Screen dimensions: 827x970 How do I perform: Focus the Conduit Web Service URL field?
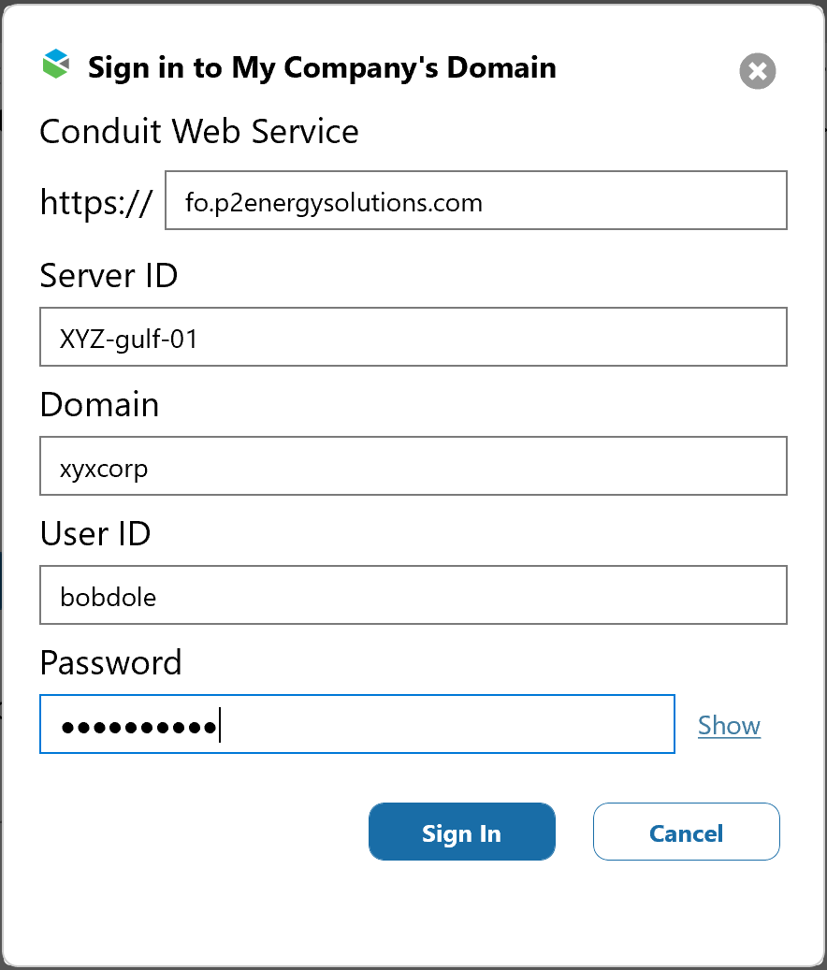tap(475, 200)
